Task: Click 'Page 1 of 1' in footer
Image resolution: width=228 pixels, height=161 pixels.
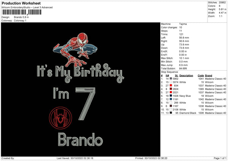Action: (220, 158)
